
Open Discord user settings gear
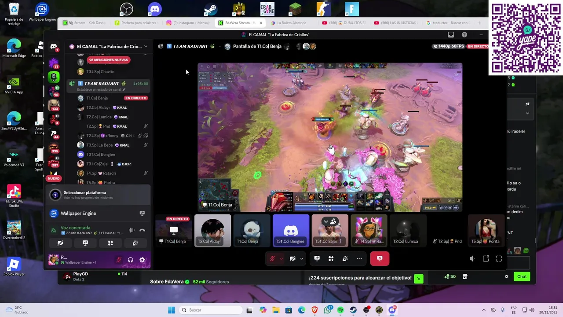(x=142, y=260)
